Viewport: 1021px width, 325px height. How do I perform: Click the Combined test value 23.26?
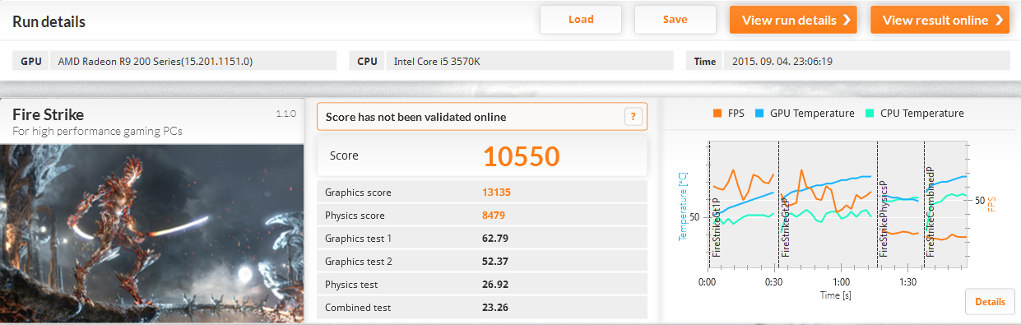click(x=494, y=308)
